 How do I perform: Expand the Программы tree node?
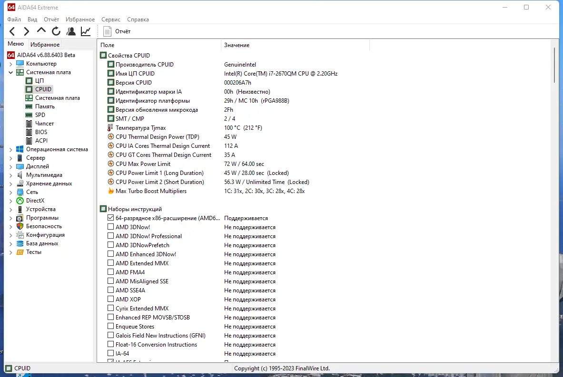[x=11, y=218]
